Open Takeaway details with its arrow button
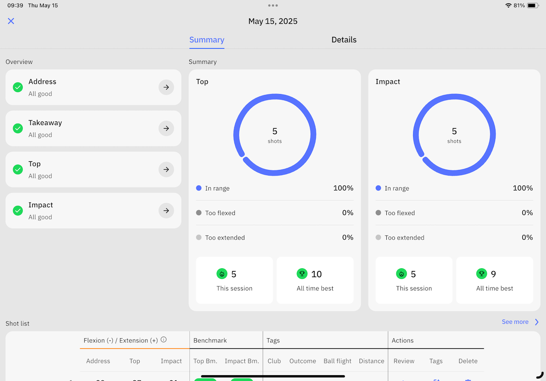 pos(166,129)
